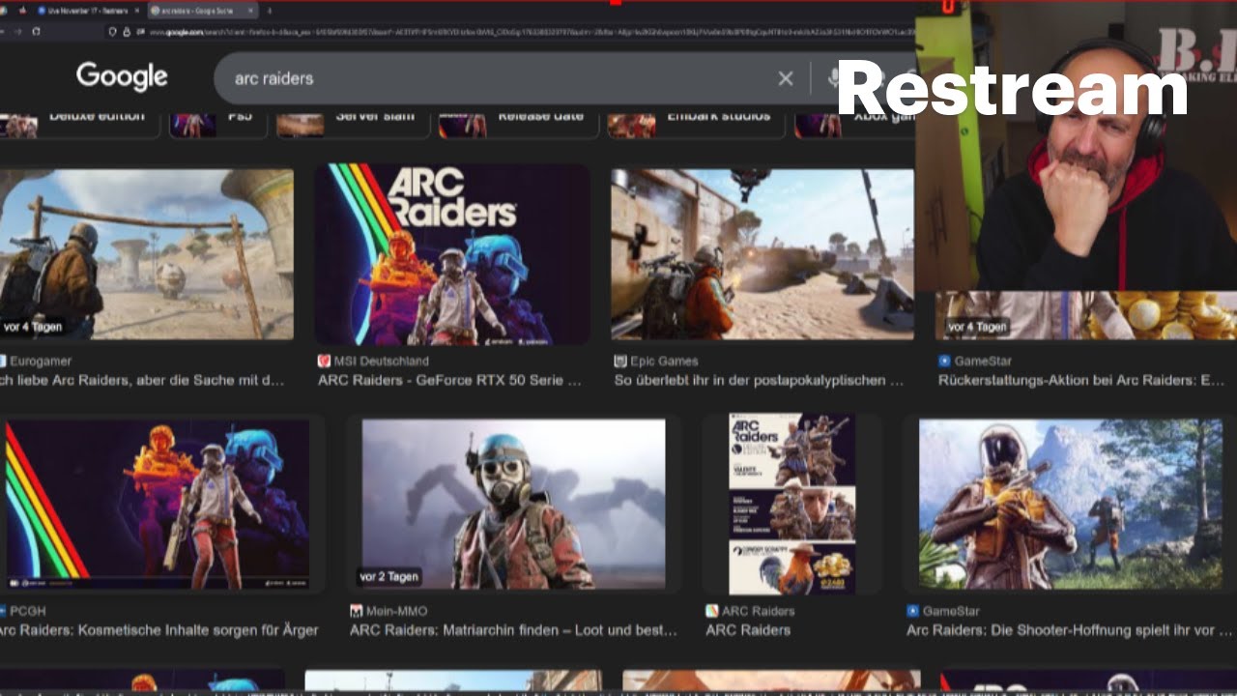Go forward using the browser forward arrow

pyautogui.click(x=16, y=32)
